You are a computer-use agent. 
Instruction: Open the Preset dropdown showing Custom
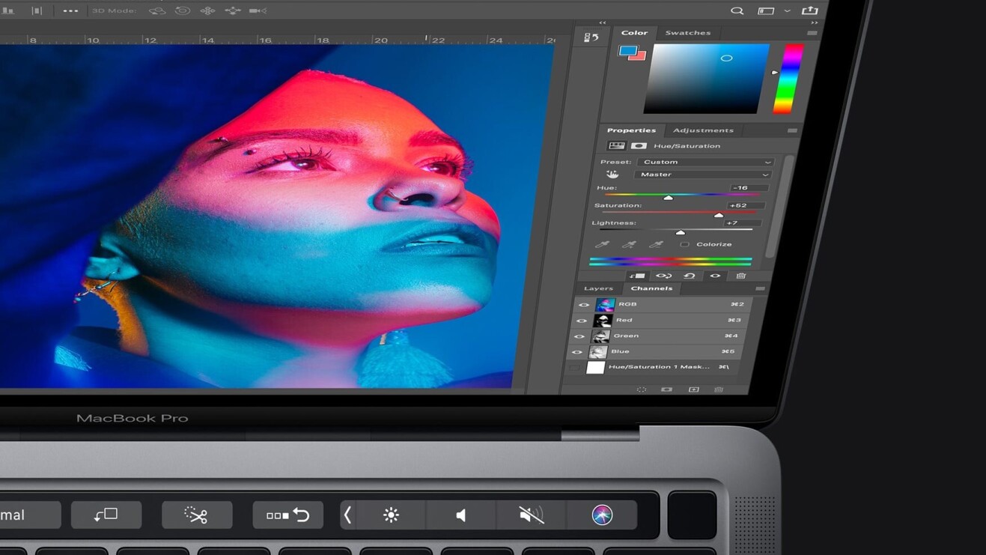pos(704,162)
